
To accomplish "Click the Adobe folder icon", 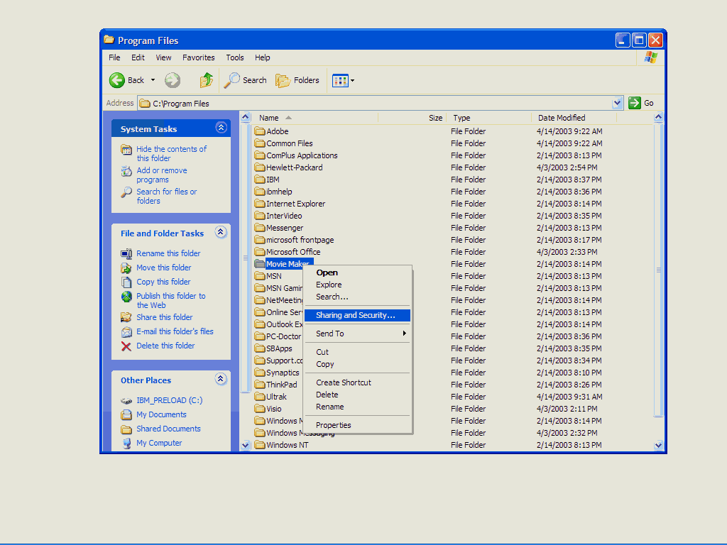I will pyautogui.click(x=260, y=131).
